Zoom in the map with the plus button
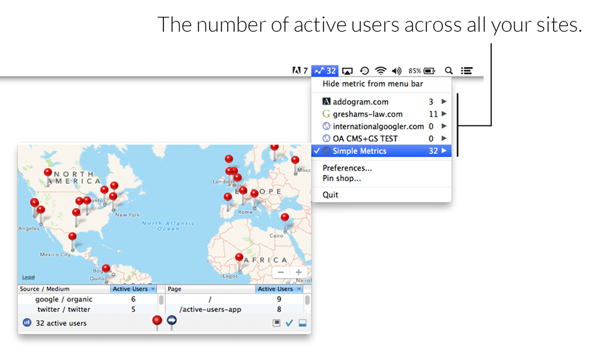The image size is (594, 356). pyautogui.click(x=298, y=272)
